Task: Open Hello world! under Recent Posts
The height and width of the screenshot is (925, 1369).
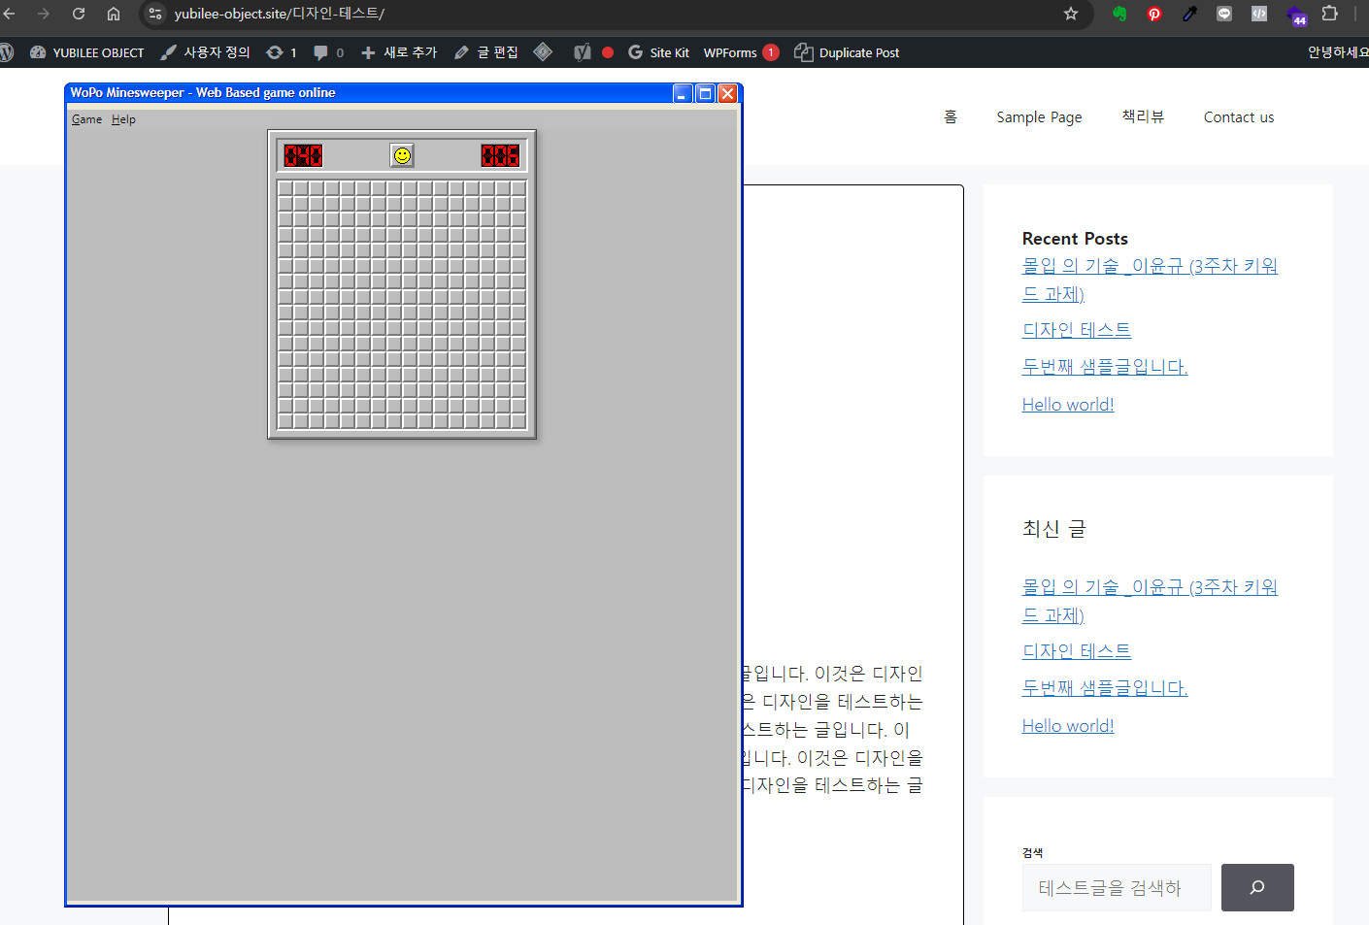Action: point(1068,405)
